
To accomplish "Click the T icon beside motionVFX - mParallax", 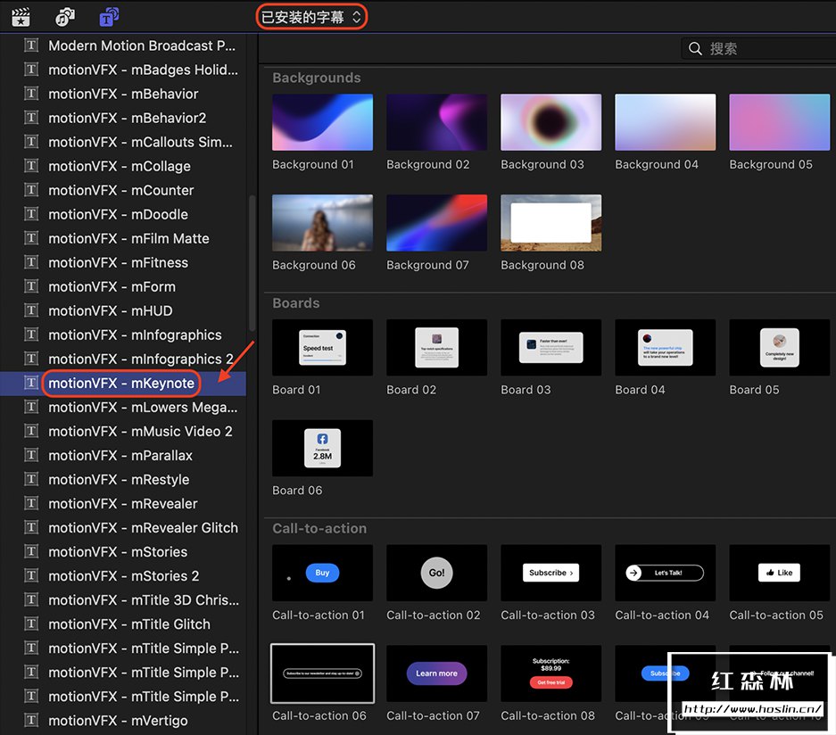I will [31, 455].
